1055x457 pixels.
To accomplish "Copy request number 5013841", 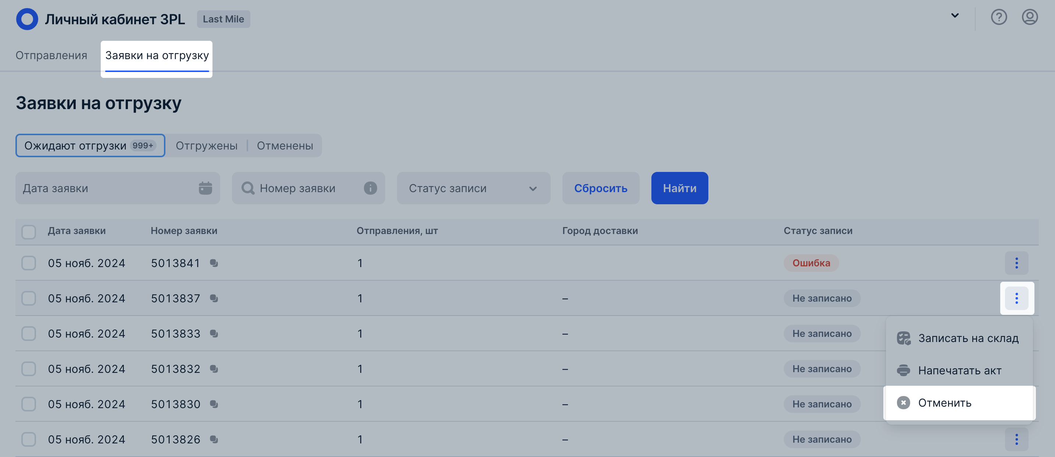I will (x=214, y=263).
